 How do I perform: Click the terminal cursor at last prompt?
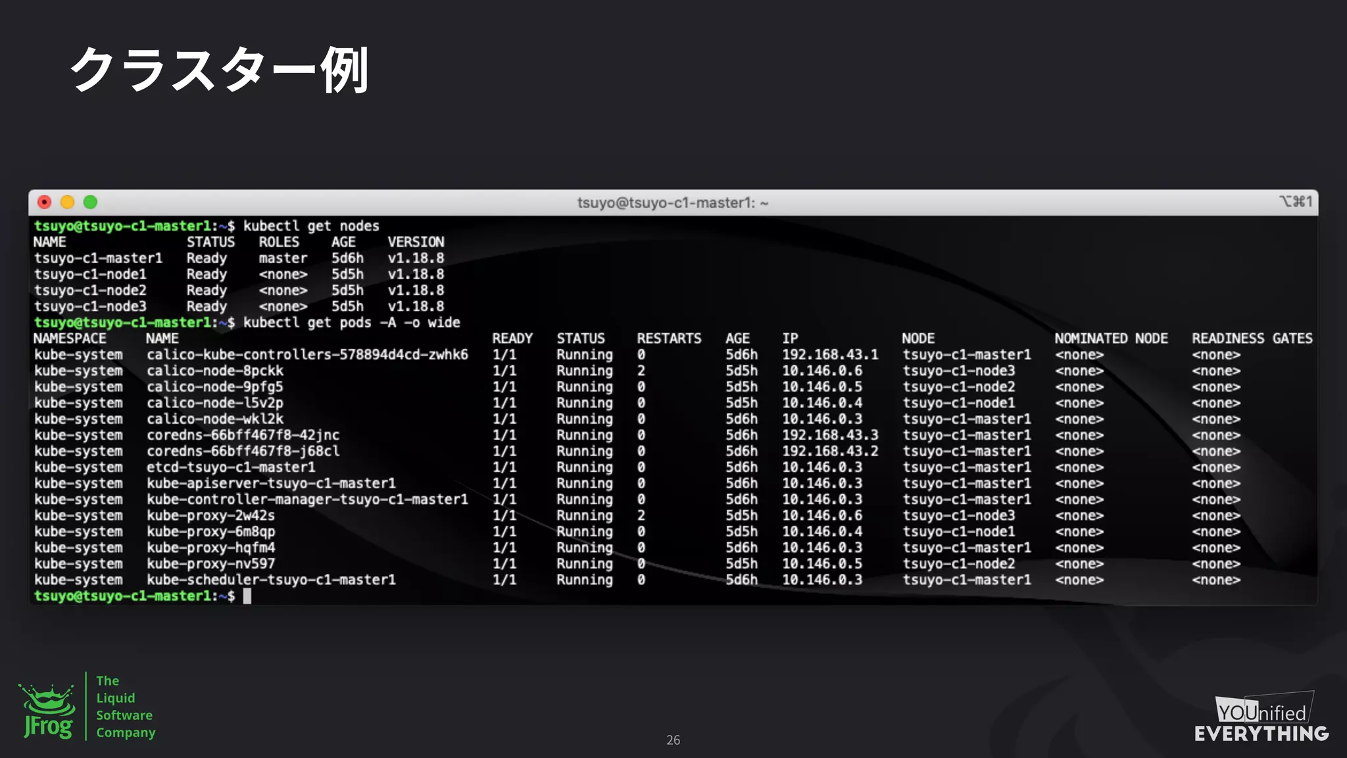pyautogui.click(x=247, y=596)
